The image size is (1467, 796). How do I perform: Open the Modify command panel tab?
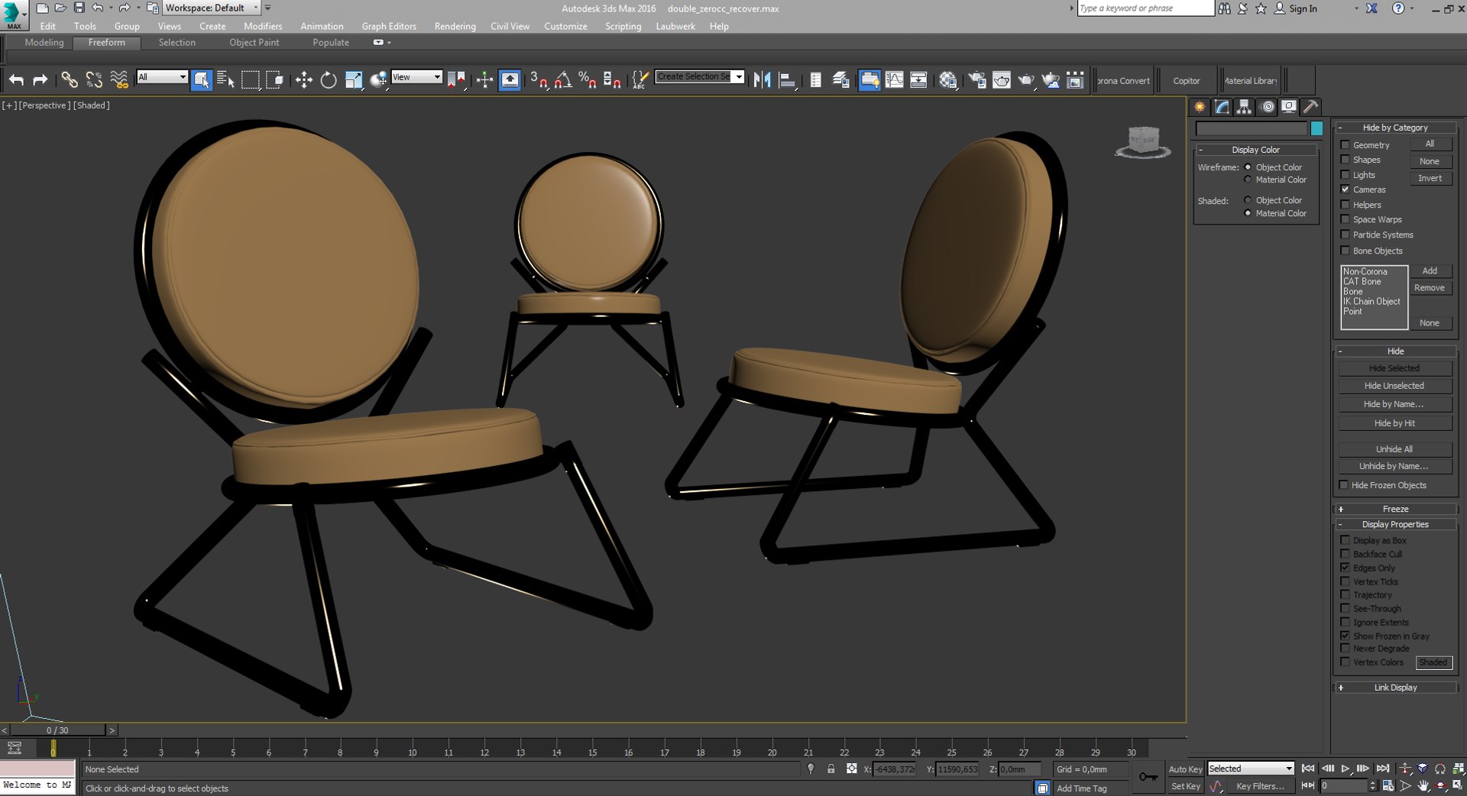click(x=1222, y=107)
